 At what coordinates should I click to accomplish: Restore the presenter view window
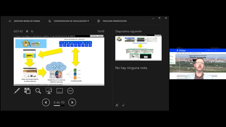159,18
